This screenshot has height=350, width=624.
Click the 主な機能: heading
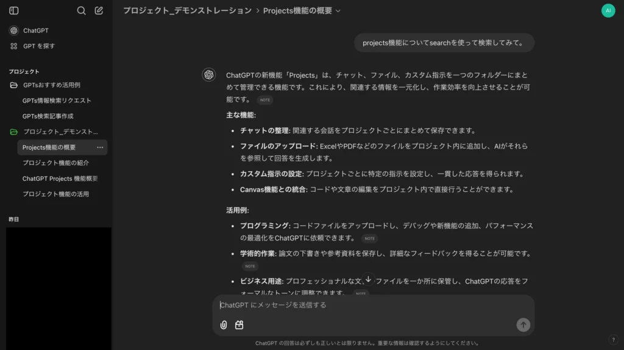[x=241, y=115]
